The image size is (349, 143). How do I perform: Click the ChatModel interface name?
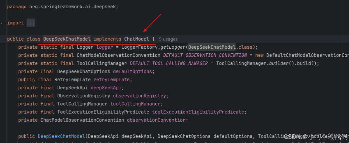137,39
